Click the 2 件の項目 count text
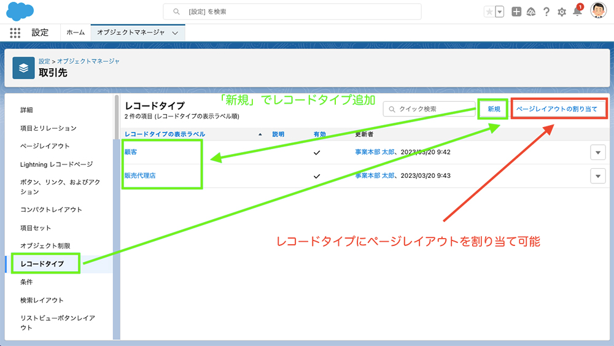Viewport: 614px width, 346px height. click(182, 116)
